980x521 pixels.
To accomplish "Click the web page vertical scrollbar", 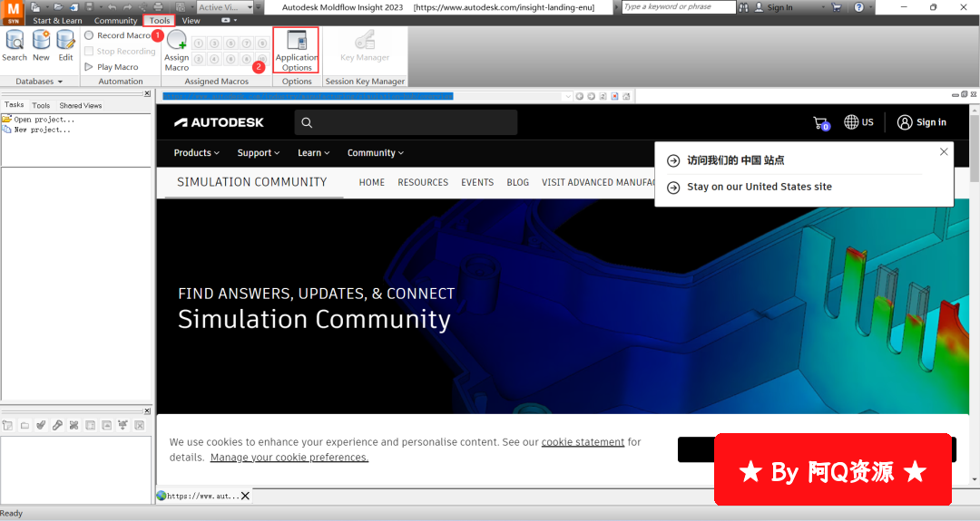I will point(974,295).
